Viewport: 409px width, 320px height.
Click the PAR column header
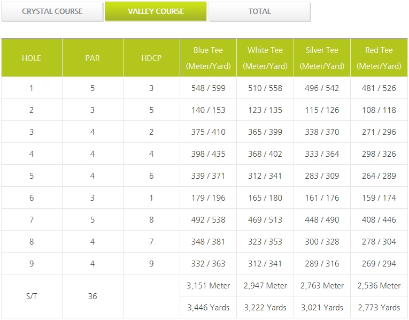[x=92, y=58]
